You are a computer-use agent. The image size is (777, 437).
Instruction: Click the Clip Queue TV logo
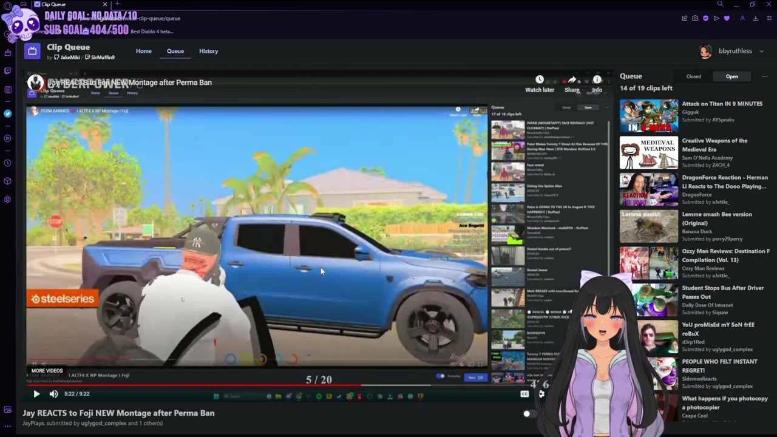coord(32,51)
